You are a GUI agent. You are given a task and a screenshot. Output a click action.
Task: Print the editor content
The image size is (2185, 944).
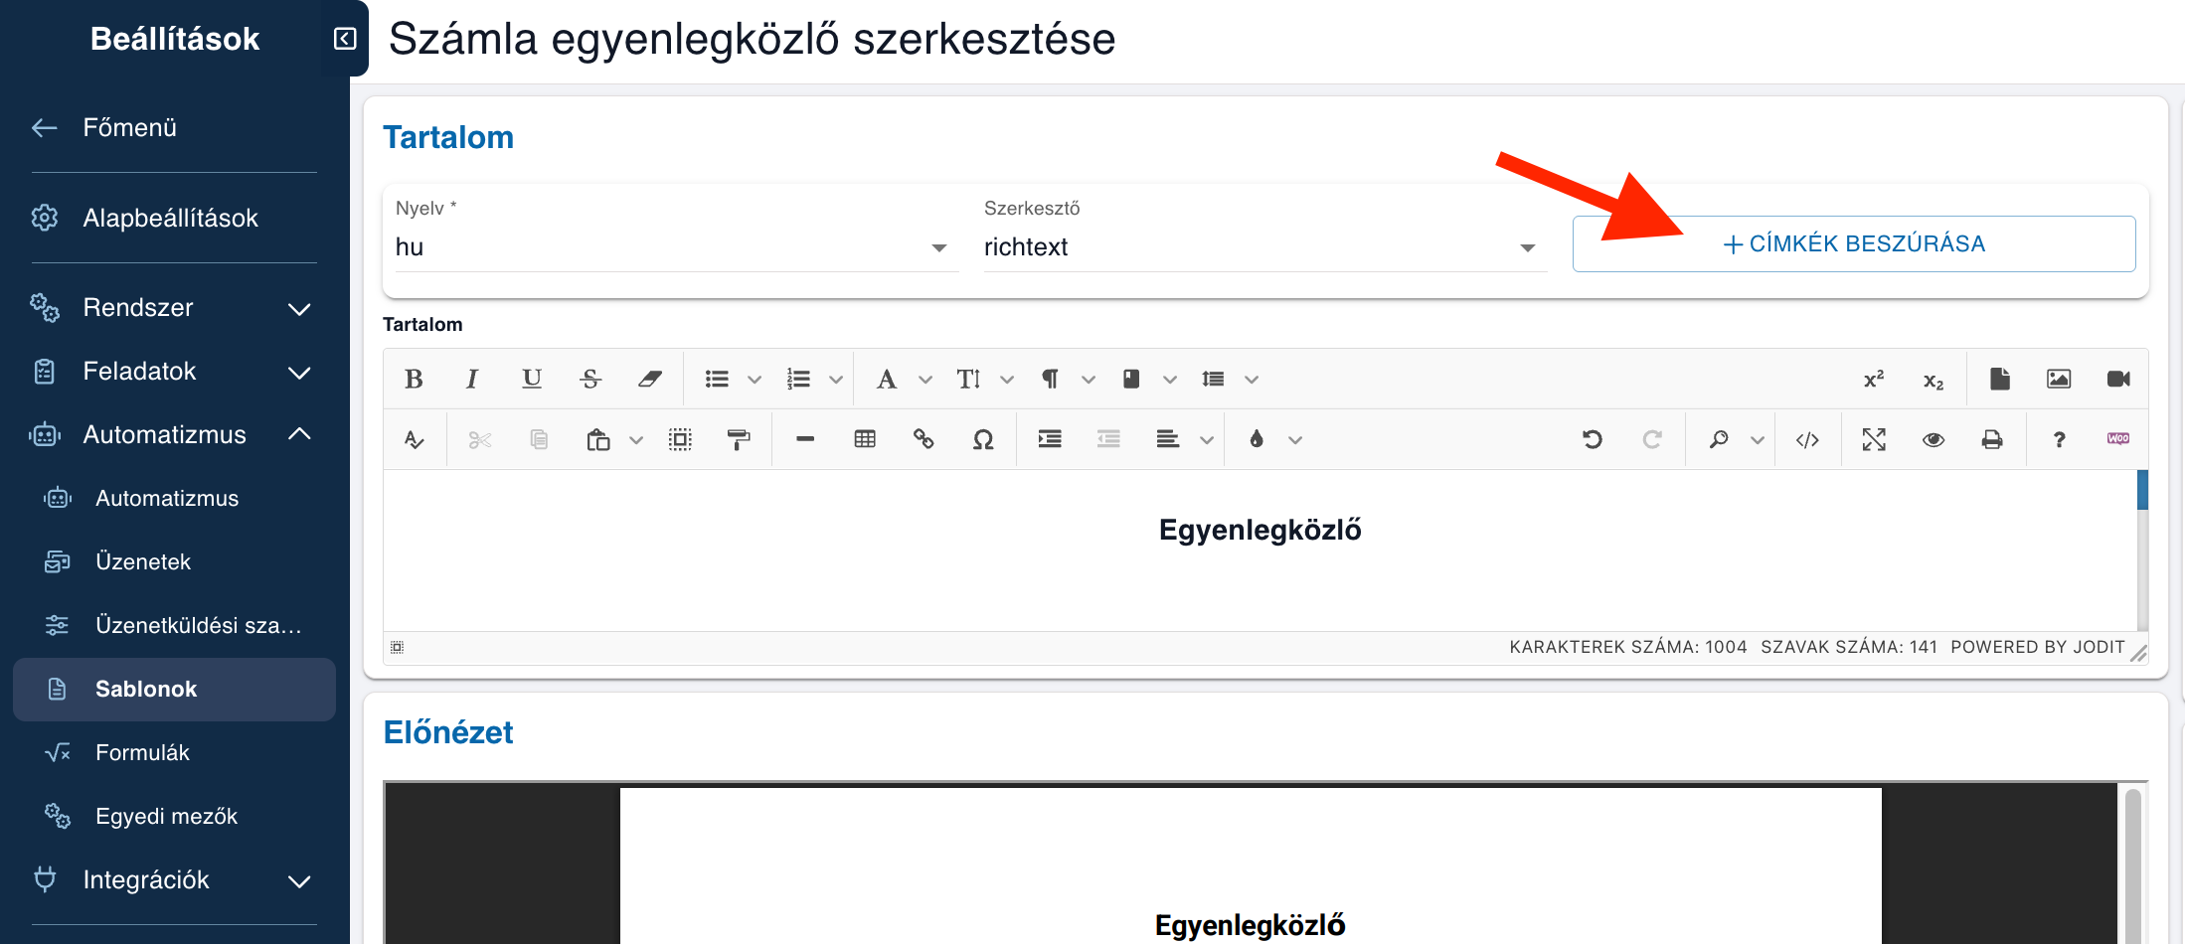pos(1992,439)
